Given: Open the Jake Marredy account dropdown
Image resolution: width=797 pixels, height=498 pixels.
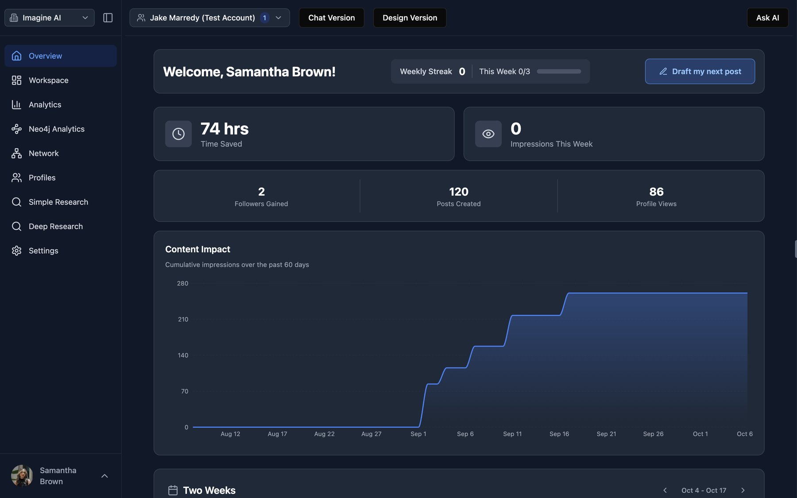Looking at the screenshot, I should click(209, 18).
